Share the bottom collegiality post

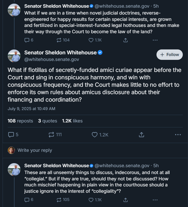[x=125, y=200]
